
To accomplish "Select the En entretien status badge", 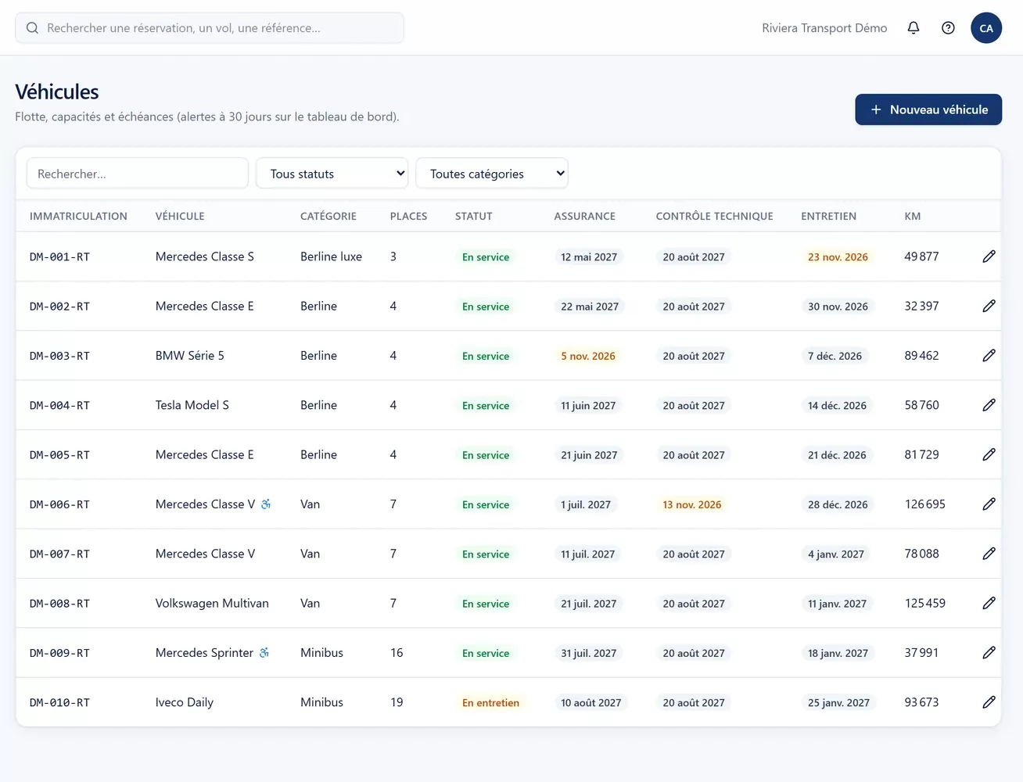I will (x=490, y=703).
